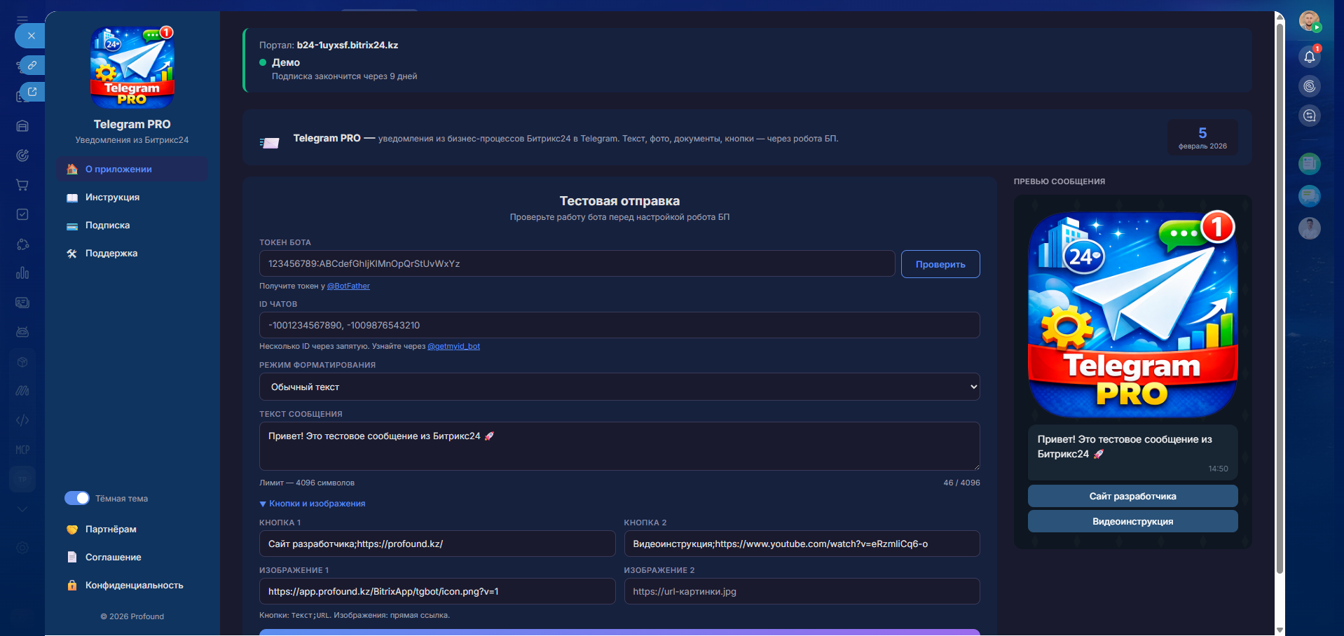Screen dimensions: 1344x636
Task: Click preview button 'Сайт разработчика'
Action: (1132, 496)
